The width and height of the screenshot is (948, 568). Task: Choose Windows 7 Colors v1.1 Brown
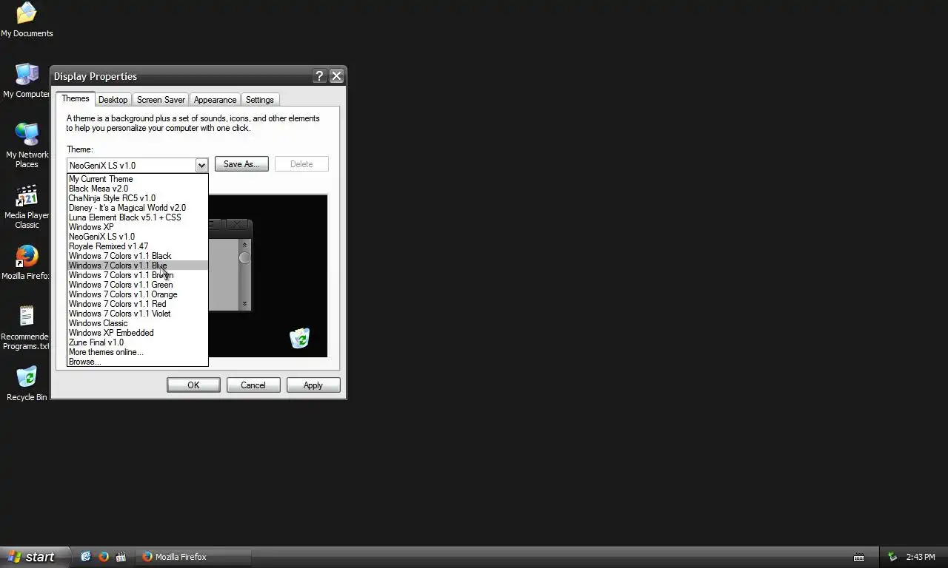click(x=138, y=275)
